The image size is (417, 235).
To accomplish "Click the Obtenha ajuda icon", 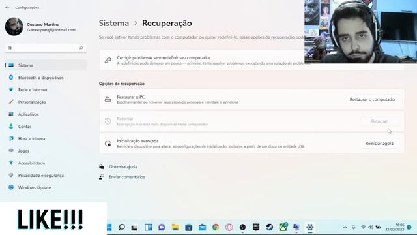I will coord(102,167).
